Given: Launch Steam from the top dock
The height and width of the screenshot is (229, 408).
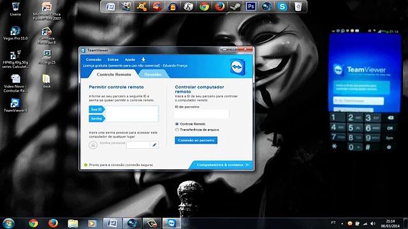Looking at the screenshot, I should click(x=235, y=6).
